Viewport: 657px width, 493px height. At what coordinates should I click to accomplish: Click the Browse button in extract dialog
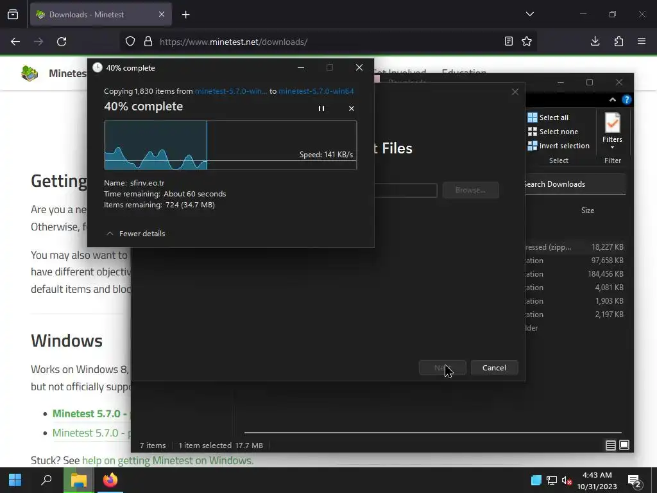pos(470,190)
